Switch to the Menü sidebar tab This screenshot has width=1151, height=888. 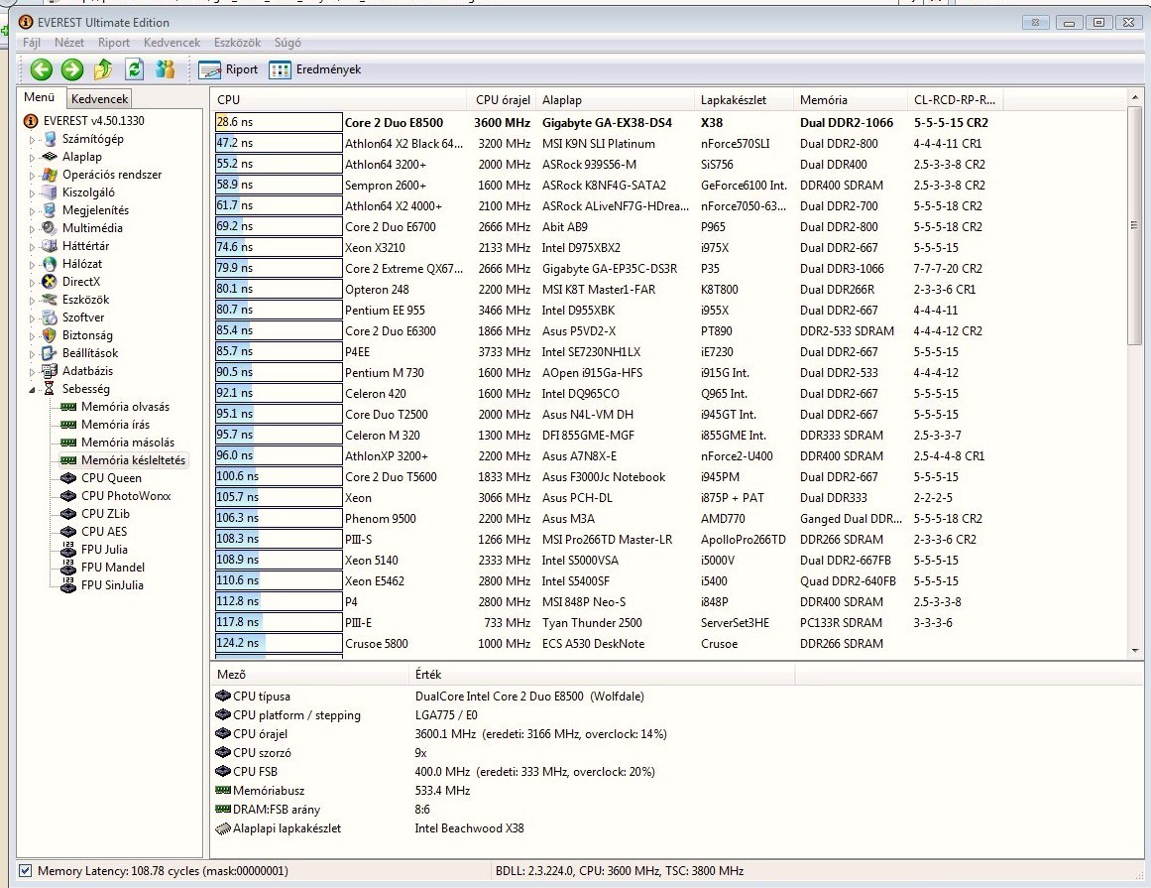(40, 97)
